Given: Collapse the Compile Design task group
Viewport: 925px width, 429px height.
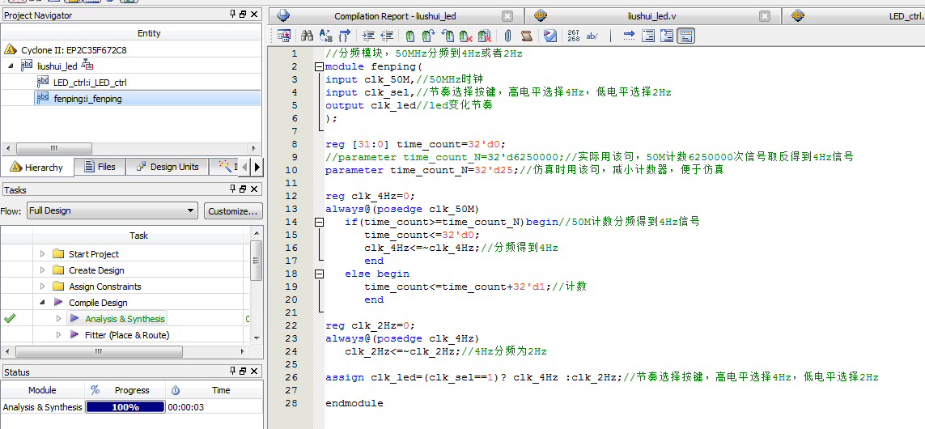Looking at the screenshot, I should point(43,303).
